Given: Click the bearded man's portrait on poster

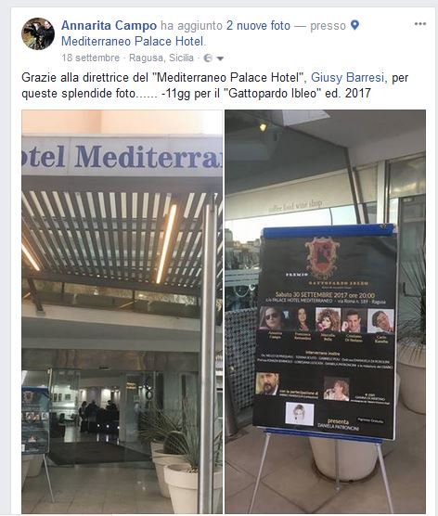Looking at the screenshot, I should (267, 383).
